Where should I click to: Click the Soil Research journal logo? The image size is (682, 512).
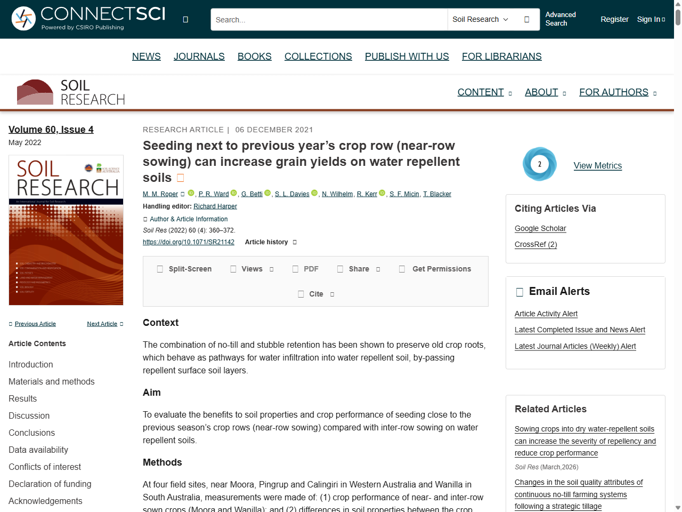point(71,92)
